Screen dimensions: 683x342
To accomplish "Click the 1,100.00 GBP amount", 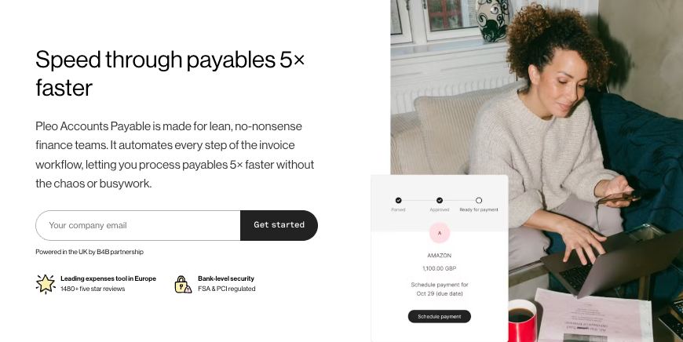I will [x=440, y=268].
